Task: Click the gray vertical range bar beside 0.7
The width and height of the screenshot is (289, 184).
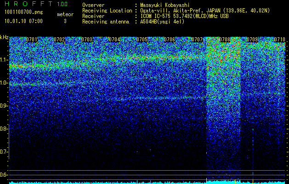Action: (9, 142)
